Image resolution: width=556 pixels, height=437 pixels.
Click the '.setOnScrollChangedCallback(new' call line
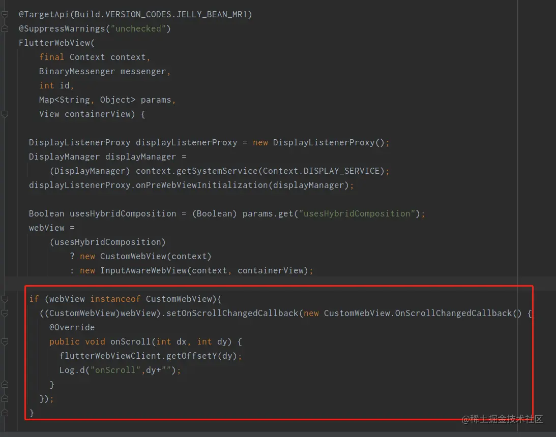coord(286,313)
